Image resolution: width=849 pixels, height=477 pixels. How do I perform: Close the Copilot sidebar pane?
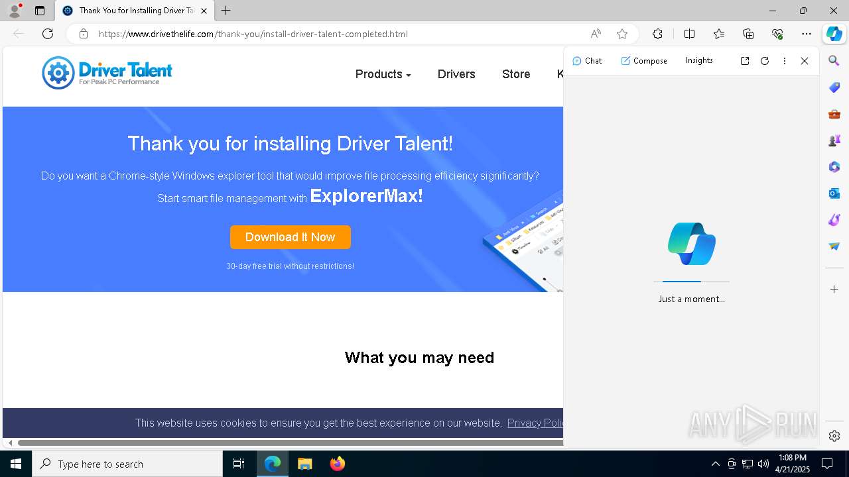[x=805, y=61]
